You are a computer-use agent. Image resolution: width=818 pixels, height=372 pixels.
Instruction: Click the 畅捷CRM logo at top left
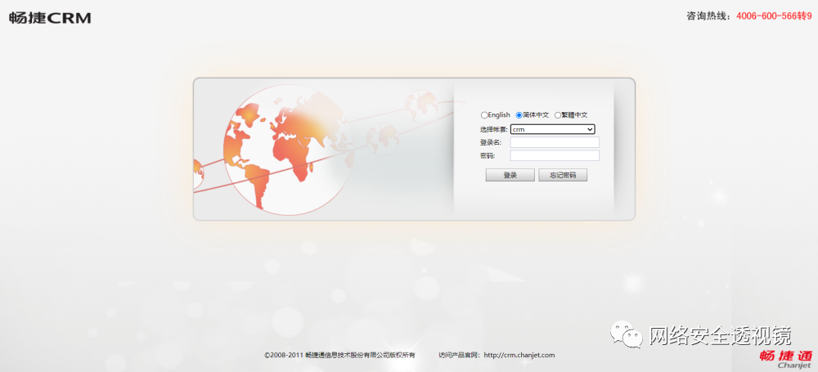click(50, 19)
